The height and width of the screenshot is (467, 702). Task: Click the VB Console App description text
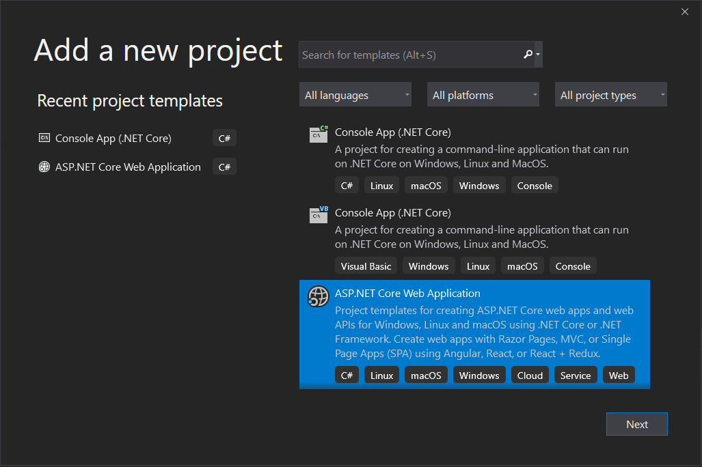pyautogui.click(x=482, y=237)
